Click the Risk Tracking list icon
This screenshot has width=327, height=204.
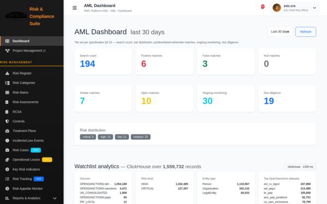click(x=7, y=179)
